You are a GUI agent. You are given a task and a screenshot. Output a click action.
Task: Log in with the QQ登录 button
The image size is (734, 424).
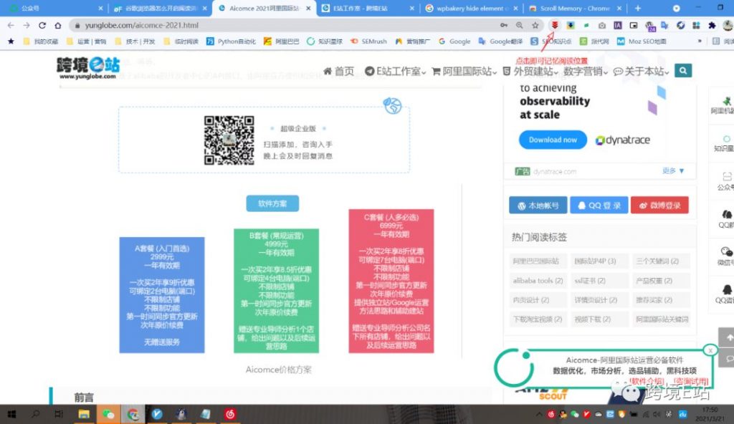pyautogui.click(x=599, y=205)
